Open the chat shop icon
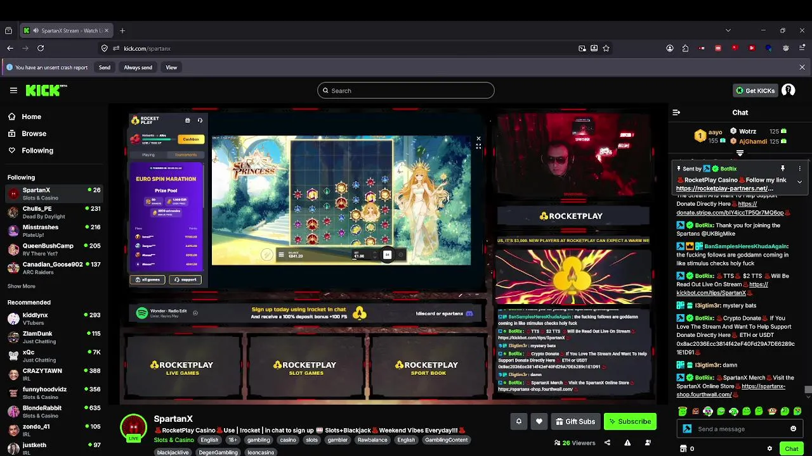The height and width of the screenshot is (456, 812). tap(683, 448)
